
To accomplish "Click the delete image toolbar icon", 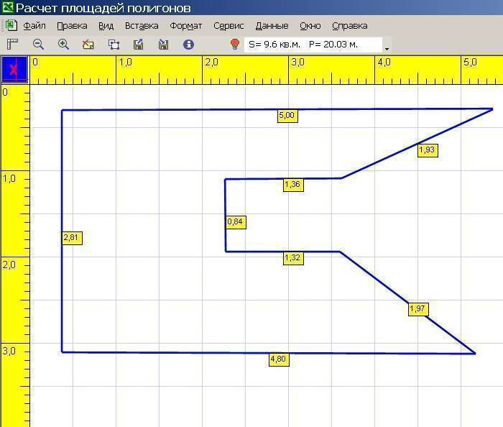I will point(88,45).
